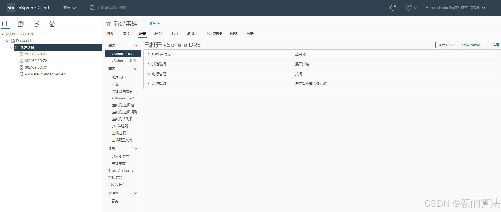
Task: Click the search magnifier icon
Action: coord(93,8)
